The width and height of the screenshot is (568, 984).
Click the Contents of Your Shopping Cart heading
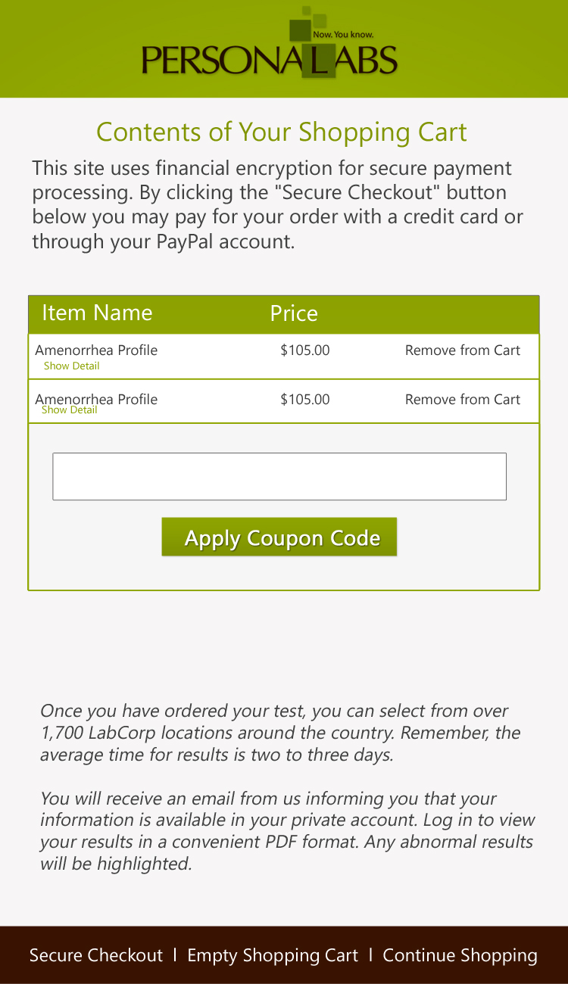click(282, 132)
